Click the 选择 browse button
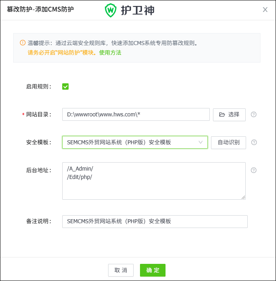Image resolution: width=276 pixels, height=281 pixels. [229, 115]
